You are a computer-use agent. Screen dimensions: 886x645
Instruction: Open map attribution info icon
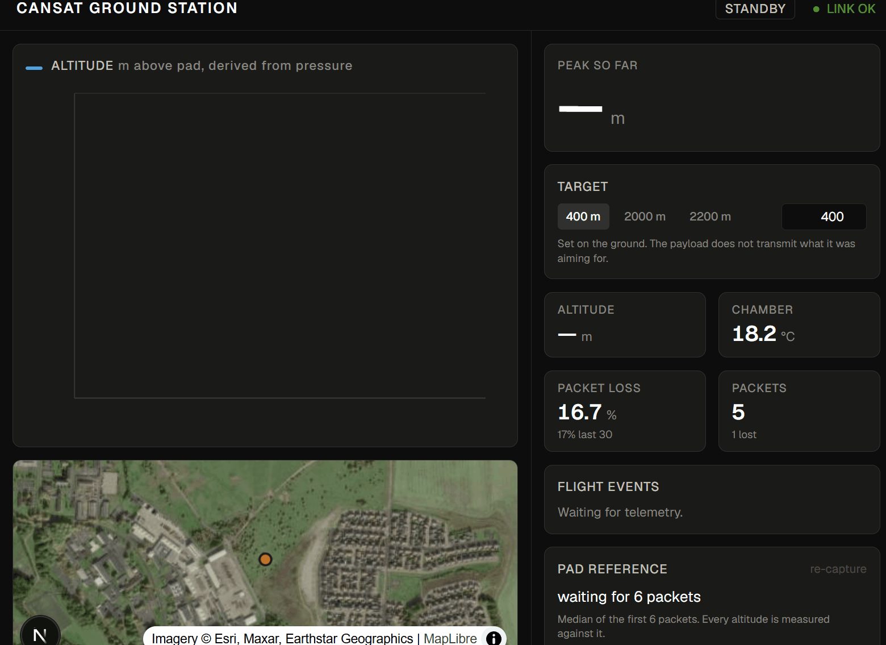click(x=494, y=638)
